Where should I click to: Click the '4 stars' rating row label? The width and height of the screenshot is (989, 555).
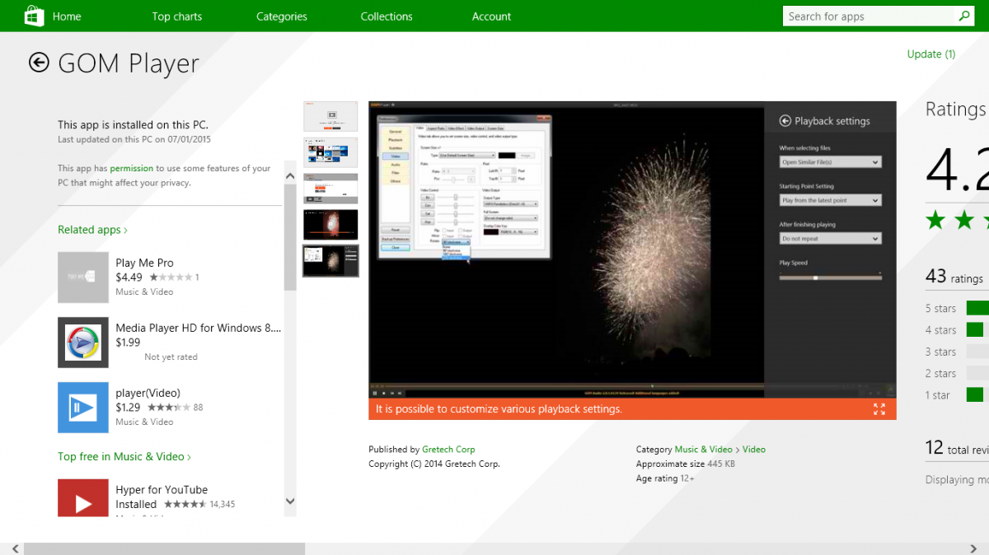click(940, 330)
